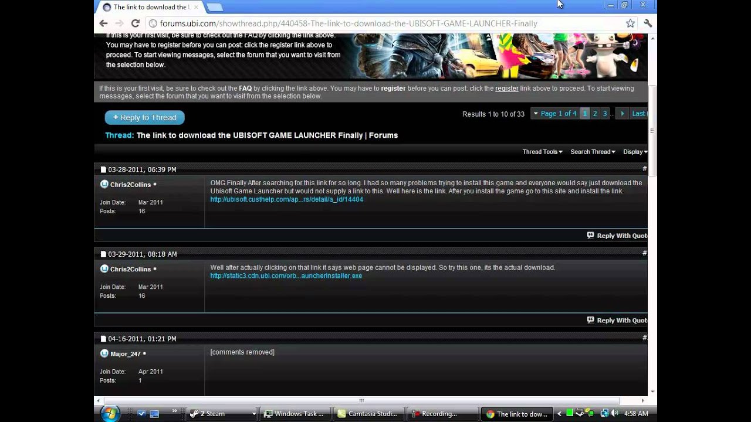Click Chris2Collins avatar icon in 03-29-2011 post

point(104,269)
